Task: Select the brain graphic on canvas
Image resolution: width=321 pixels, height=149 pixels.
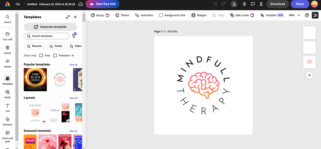Action: (203, 85)
